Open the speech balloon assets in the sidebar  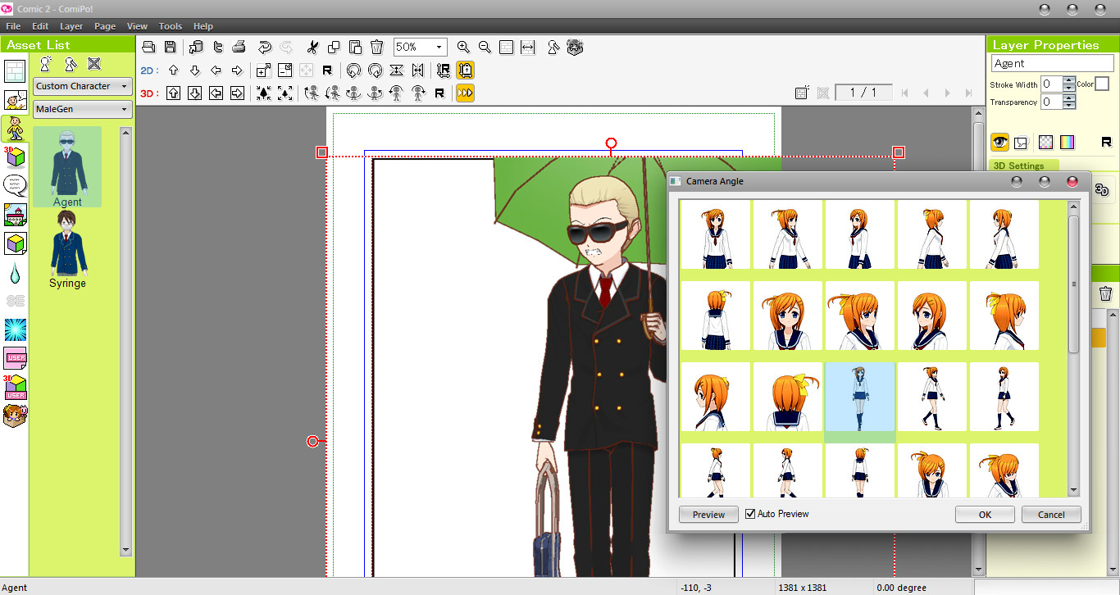15,185
